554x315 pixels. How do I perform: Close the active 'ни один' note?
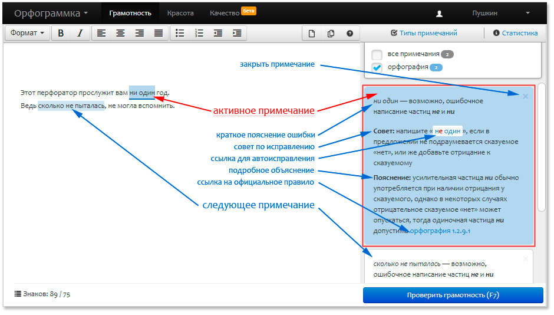(525, 96)
